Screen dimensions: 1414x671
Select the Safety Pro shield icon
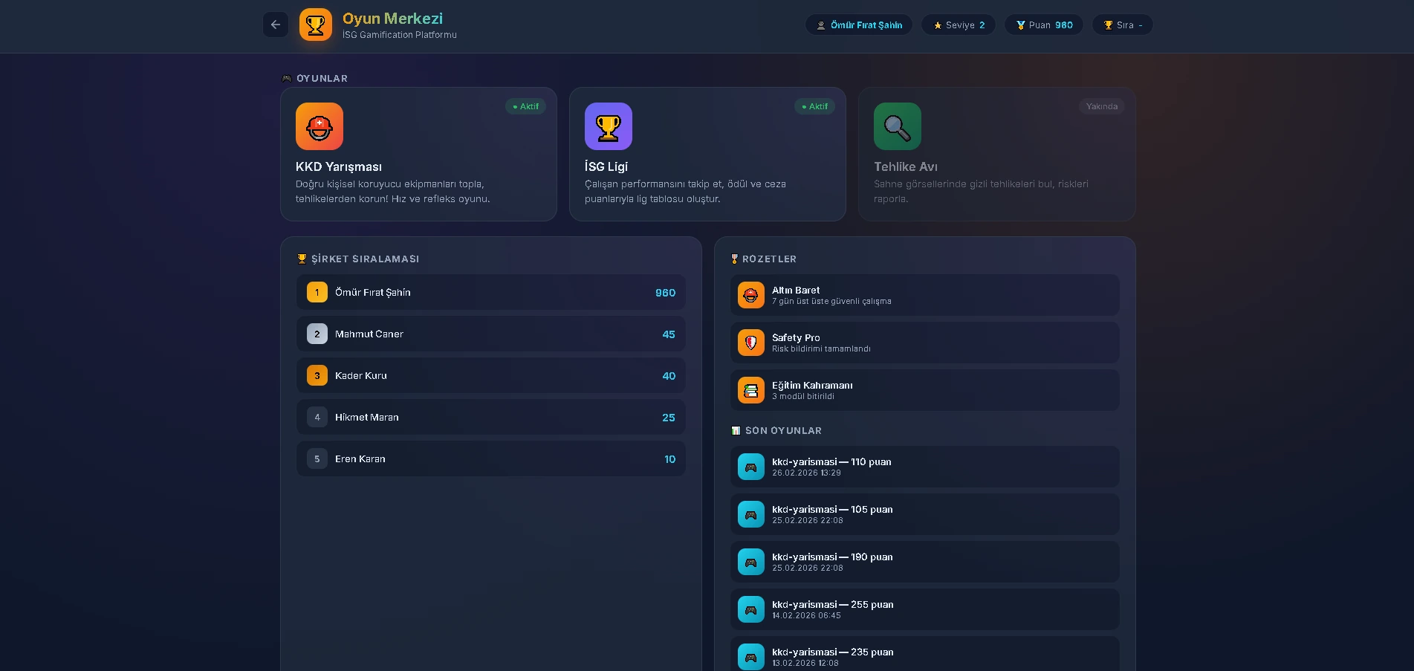tap(751, 343)
